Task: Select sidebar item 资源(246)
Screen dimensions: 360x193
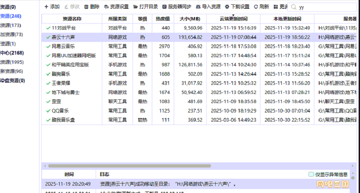Action: [11, 16]
